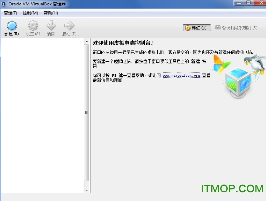Click the VirtualBox title bar app icon
Image resolution: width=266 pixels, height=201 pixels.
tap(4, 4)
